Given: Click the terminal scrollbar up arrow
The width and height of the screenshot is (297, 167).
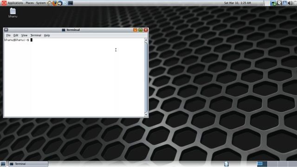Looking at the screenshot, I should 146,40.
